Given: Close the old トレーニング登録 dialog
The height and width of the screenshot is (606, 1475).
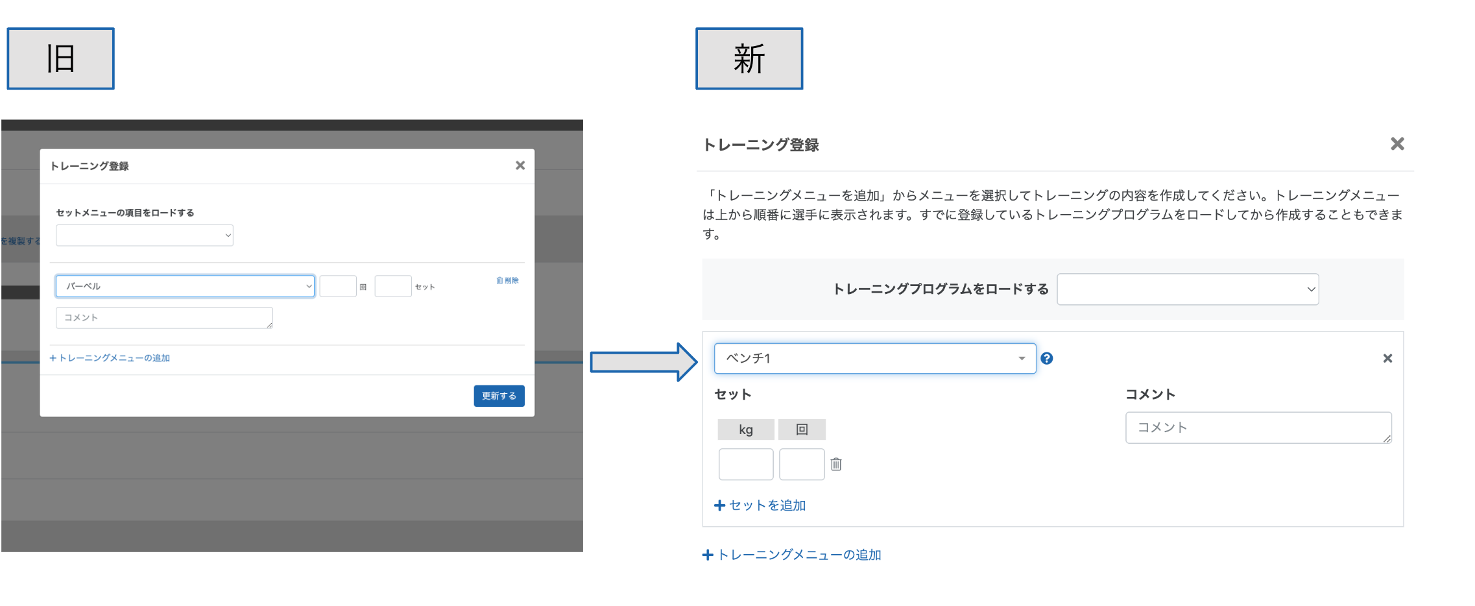Looking at the screenshot, I should [x=520, y=165].
